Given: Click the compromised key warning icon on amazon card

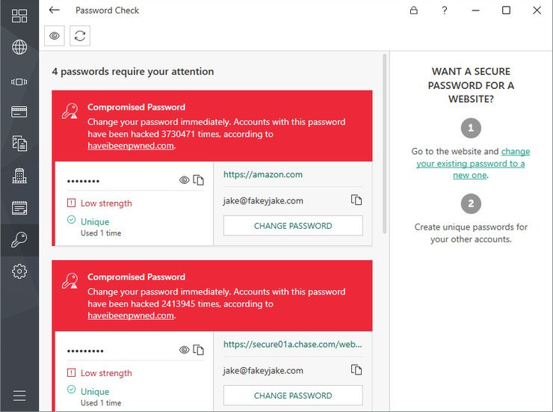Looking at the screenshot, I should [69, 111].
